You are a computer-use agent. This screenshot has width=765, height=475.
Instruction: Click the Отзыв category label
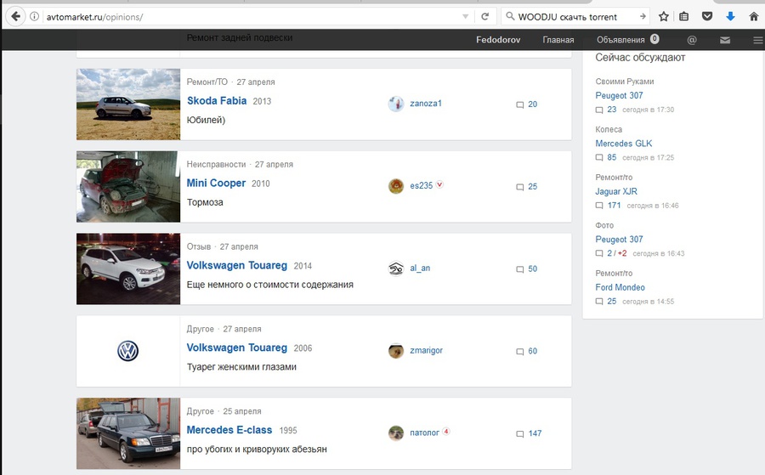[x=199, y=246]
